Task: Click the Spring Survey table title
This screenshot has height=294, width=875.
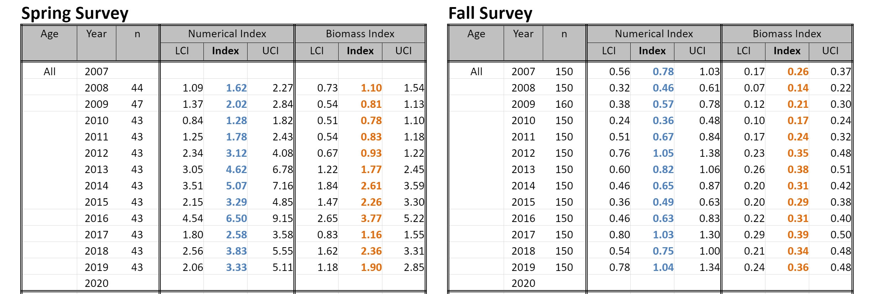Action: [75, 13]
